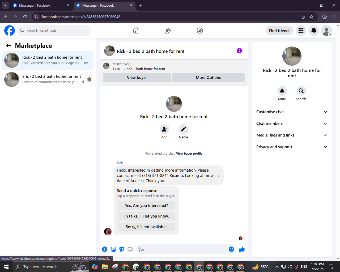Viewport: 340px width, 272px height.
Task: Click the Search Facebook field
Action: 54,31
